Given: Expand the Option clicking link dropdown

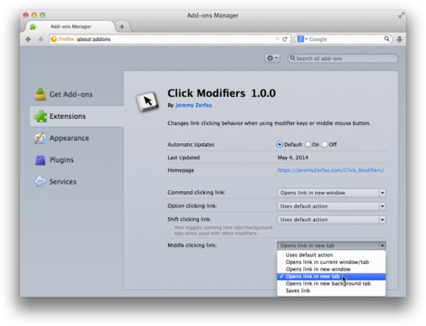Looking at the screenshot, I should (332, 206).
